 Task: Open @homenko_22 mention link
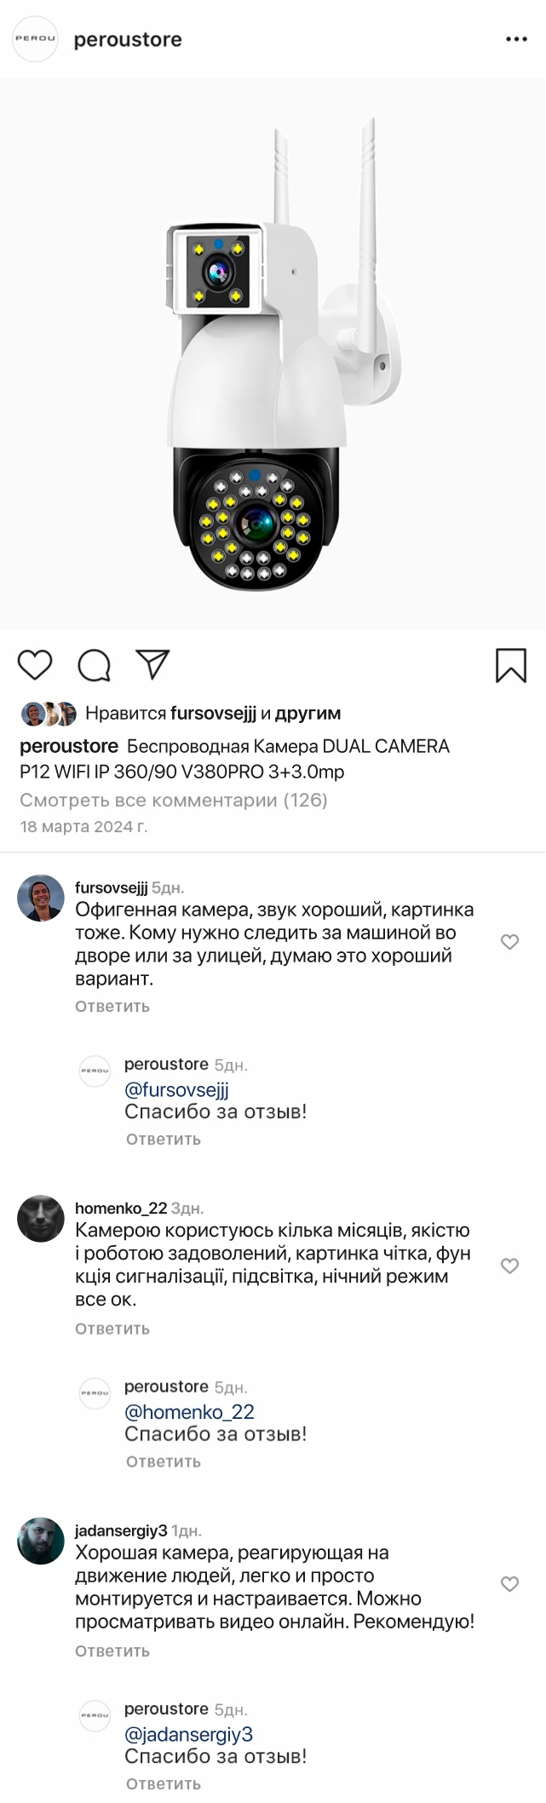point(189,1411)
